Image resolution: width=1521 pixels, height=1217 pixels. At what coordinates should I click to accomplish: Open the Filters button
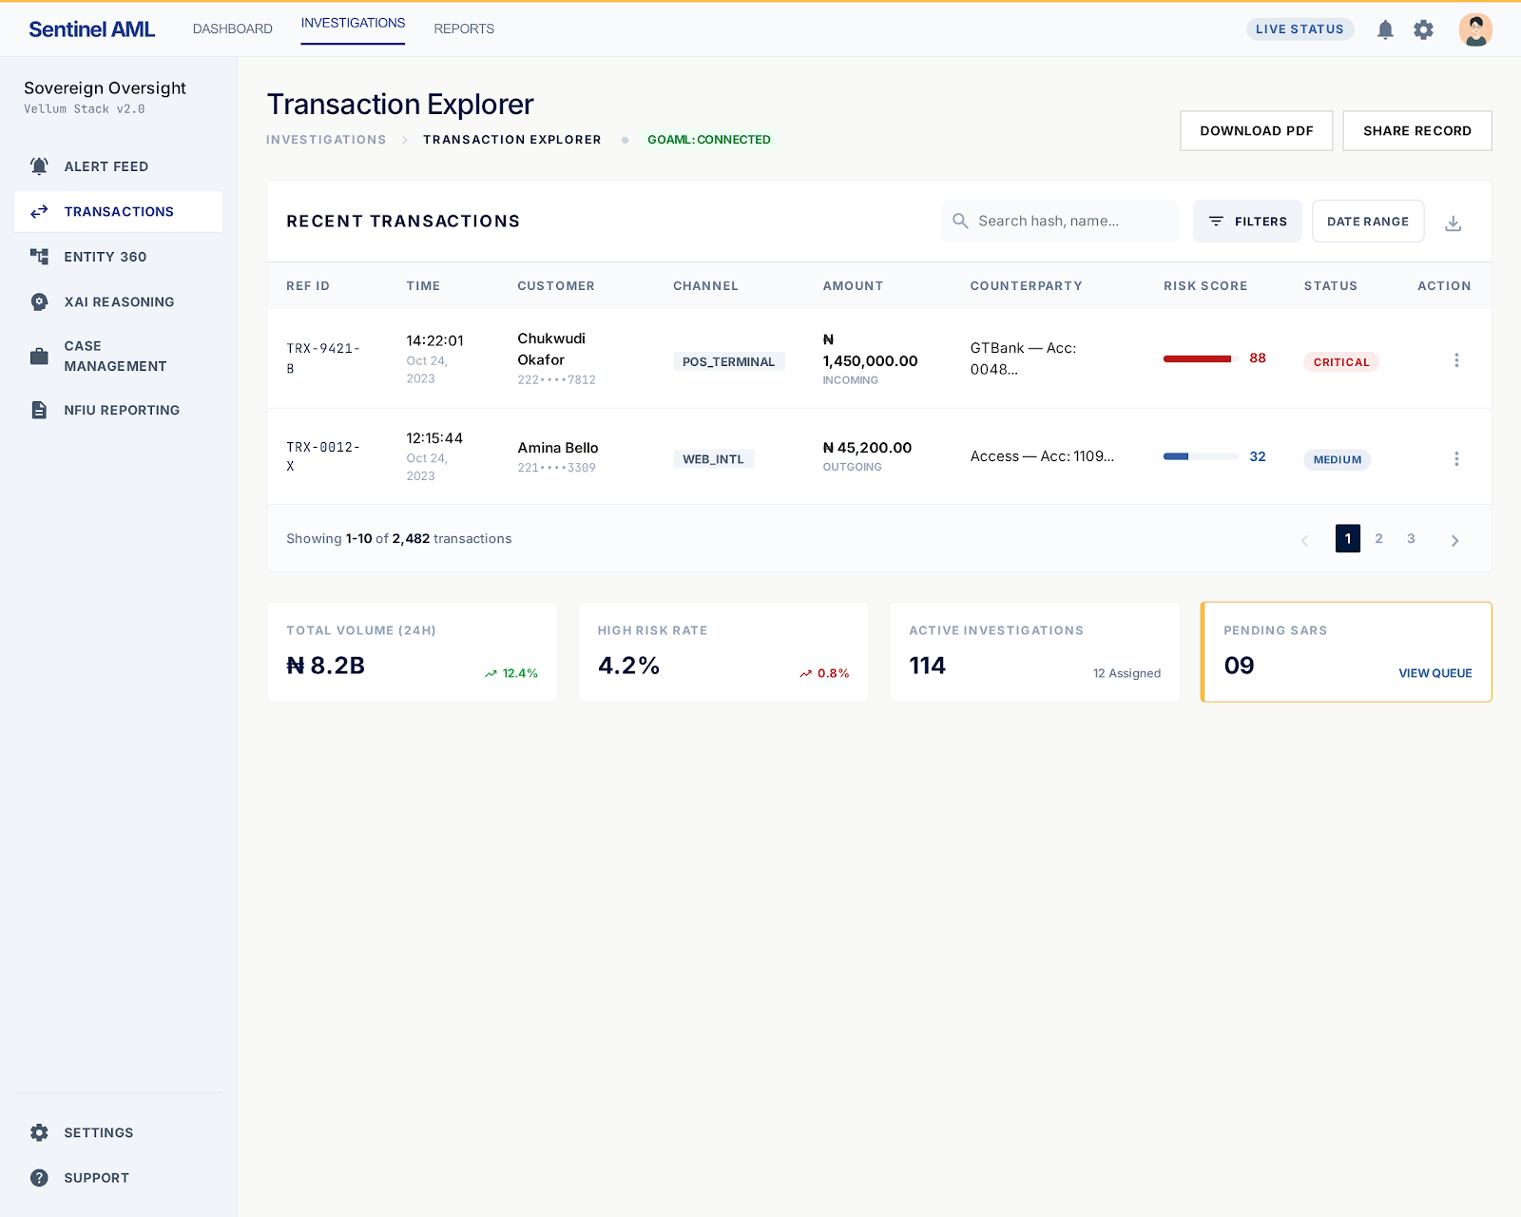1247,222
